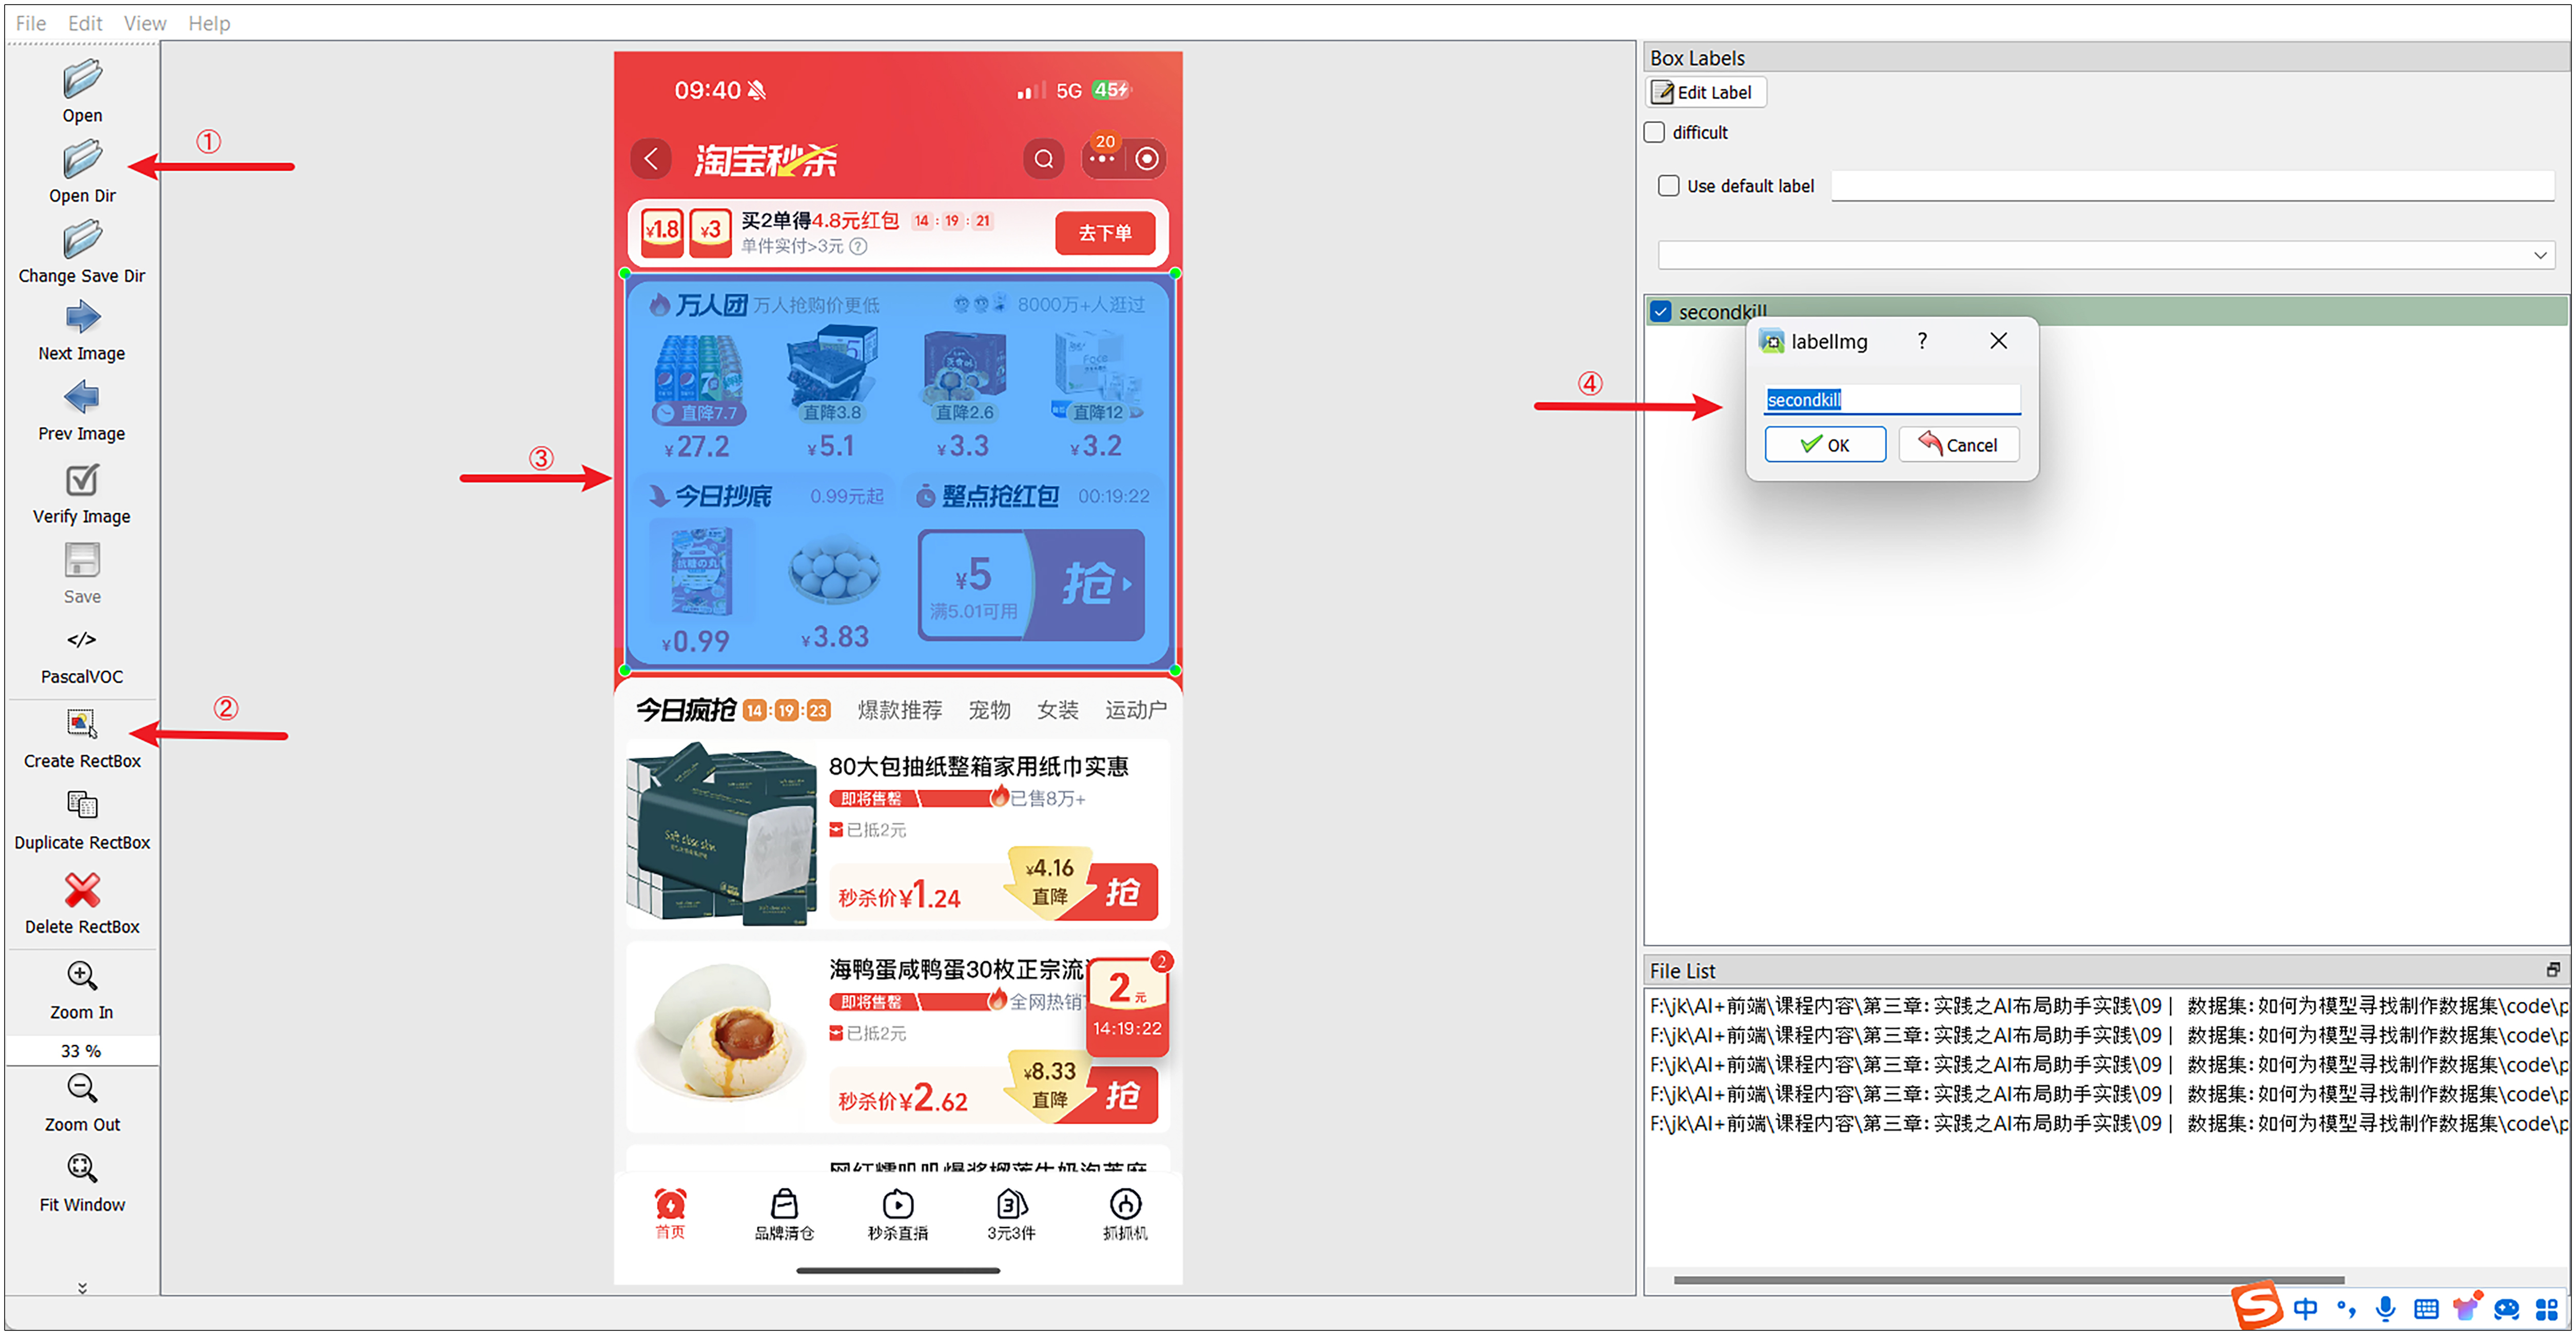2576x1335 pixels.
Task: Click the Open Dir folder icon
Action: click(82, 160)
